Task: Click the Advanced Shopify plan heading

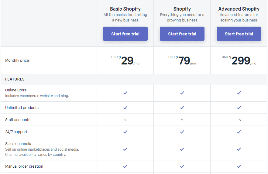Action: 239,9
